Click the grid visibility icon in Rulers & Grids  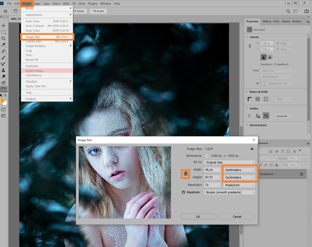(x=258, y=99)
